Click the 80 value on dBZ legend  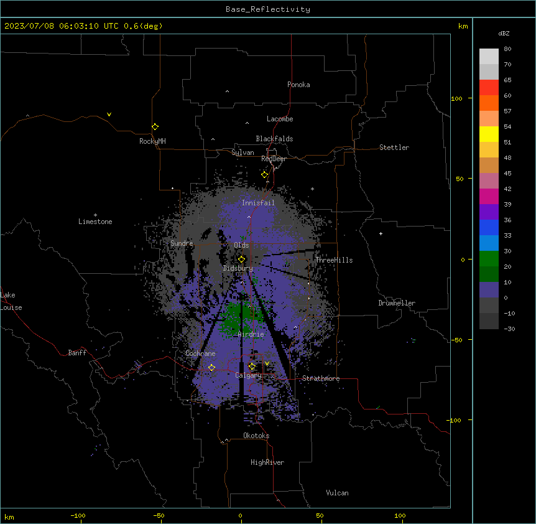(x=507, y=49)
